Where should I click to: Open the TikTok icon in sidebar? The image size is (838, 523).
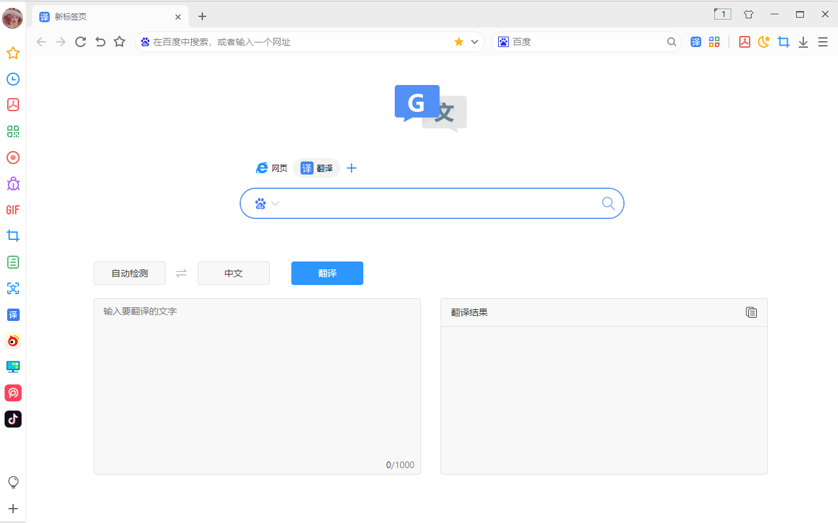click(x=13, y=419)
